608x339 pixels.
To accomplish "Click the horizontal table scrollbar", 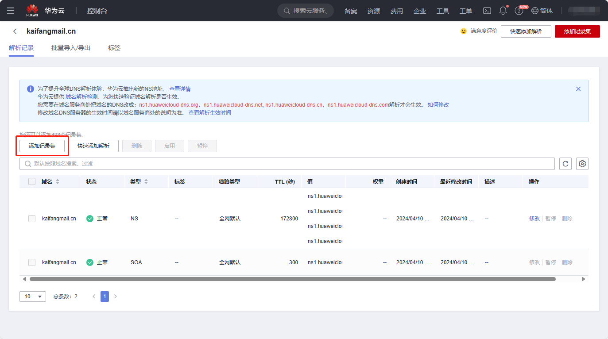I will [x=292, y=279].
